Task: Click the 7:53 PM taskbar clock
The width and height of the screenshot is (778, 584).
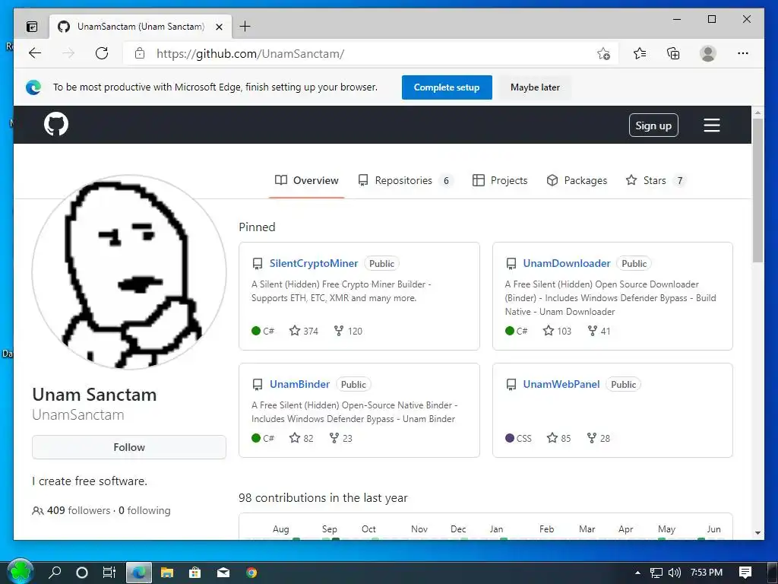Action: coord(706,573)
